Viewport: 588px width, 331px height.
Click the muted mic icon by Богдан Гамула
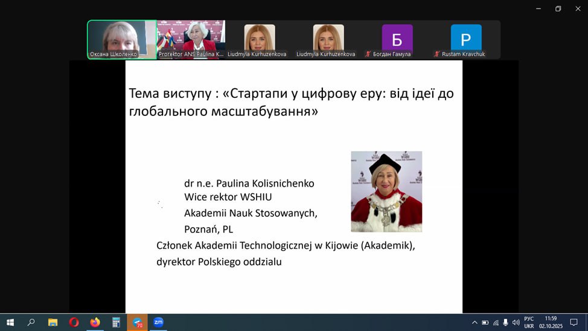(368, 54)
